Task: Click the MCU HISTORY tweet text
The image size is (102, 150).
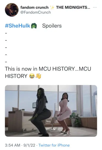Action: coord(48,72)
